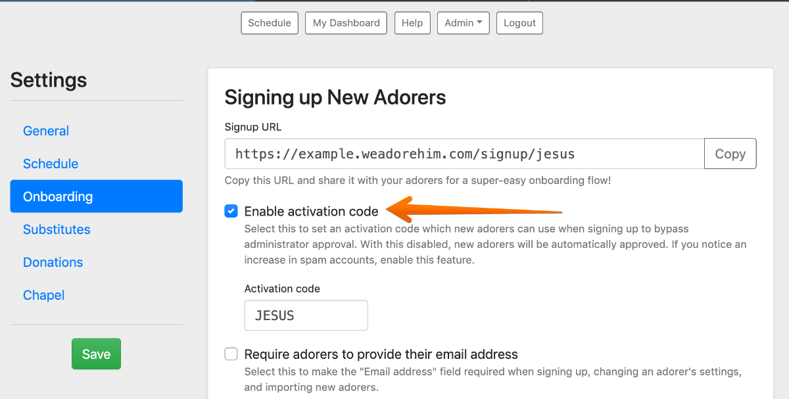Switch to Schedule settings in the sidebar
The height and width of the screenshot is (399, 789).
pyautogui.click(x=51, y=164)
